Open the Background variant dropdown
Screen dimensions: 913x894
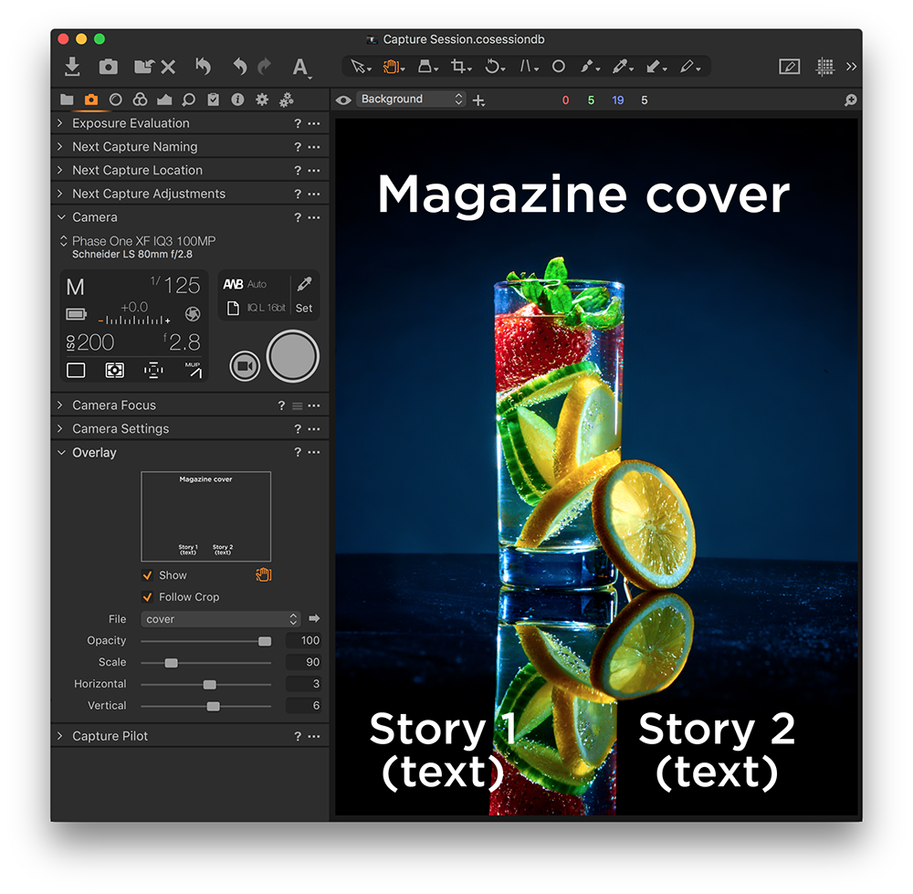[409, 100]
